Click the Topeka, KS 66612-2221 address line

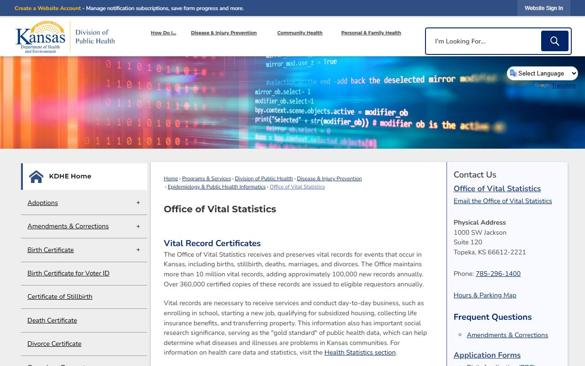click(490, 252)
